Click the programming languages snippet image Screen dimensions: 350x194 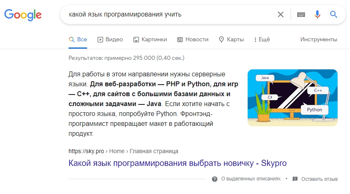point(292,97)
